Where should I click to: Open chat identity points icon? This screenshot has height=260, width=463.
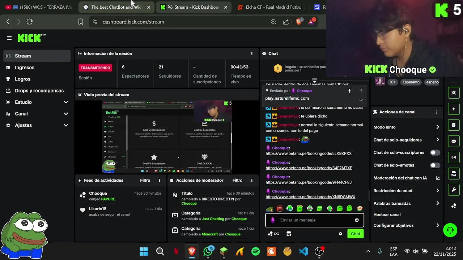pyautogui.click(x=273, y=234)
